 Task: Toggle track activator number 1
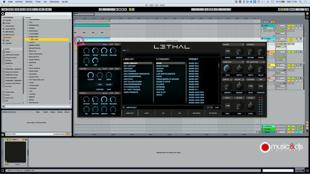pyautogui.click(x=291, y=26)
